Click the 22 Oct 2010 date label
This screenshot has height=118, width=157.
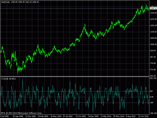(143, 116)
